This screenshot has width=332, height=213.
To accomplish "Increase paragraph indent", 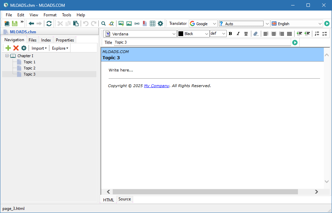I will [x=299, y=34].
